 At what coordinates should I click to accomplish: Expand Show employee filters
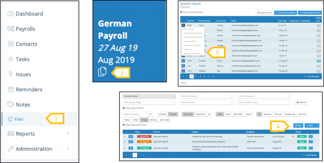[x=191, y=12]
